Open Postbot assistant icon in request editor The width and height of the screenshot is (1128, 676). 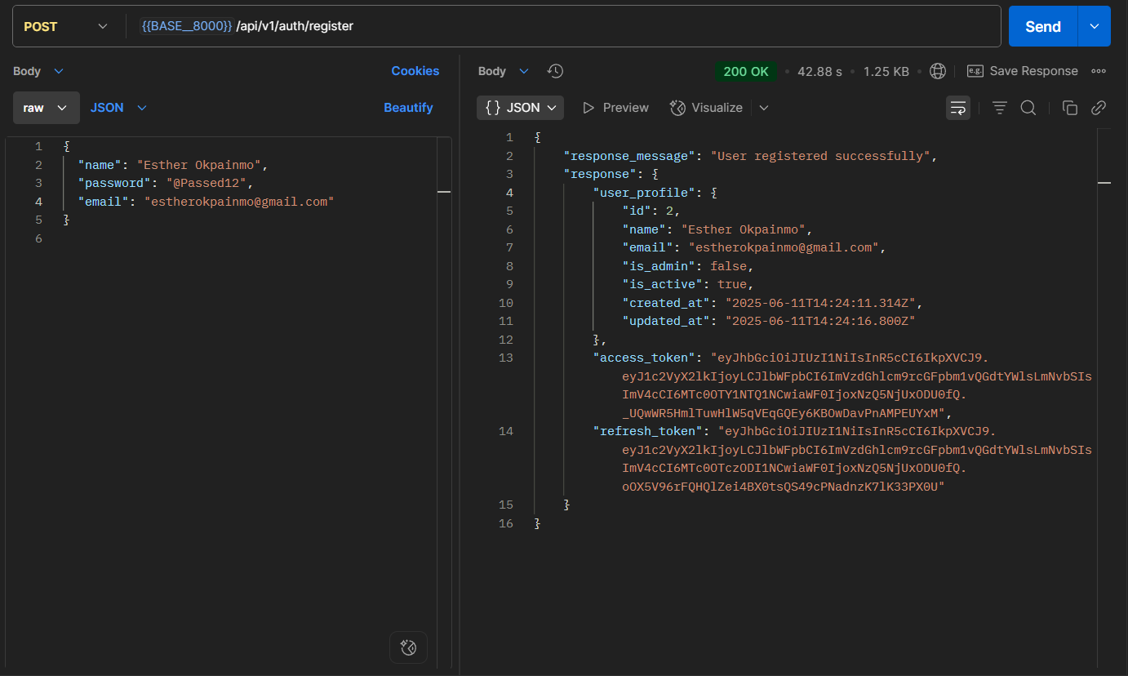coord(408,648)
